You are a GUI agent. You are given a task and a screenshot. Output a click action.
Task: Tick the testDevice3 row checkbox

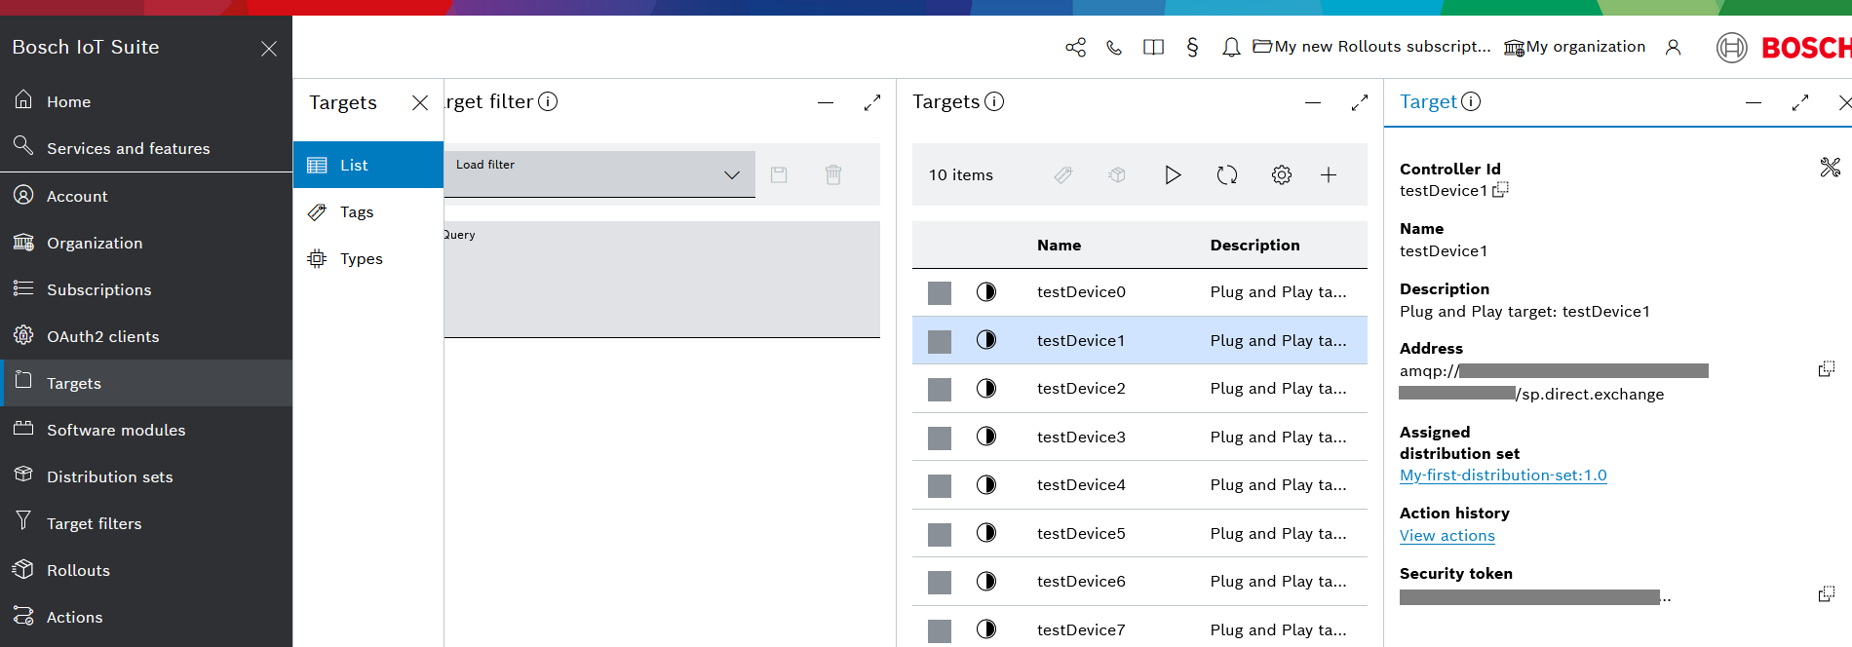pos(939,438)
